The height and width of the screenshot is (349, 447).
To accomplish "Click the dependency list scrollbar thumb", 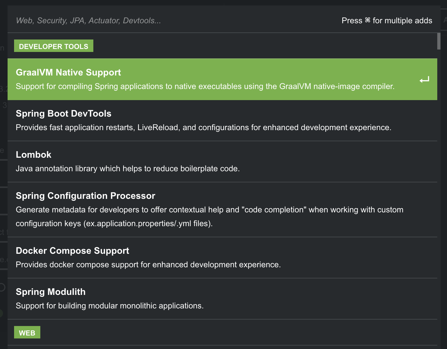I will (439, 41).
